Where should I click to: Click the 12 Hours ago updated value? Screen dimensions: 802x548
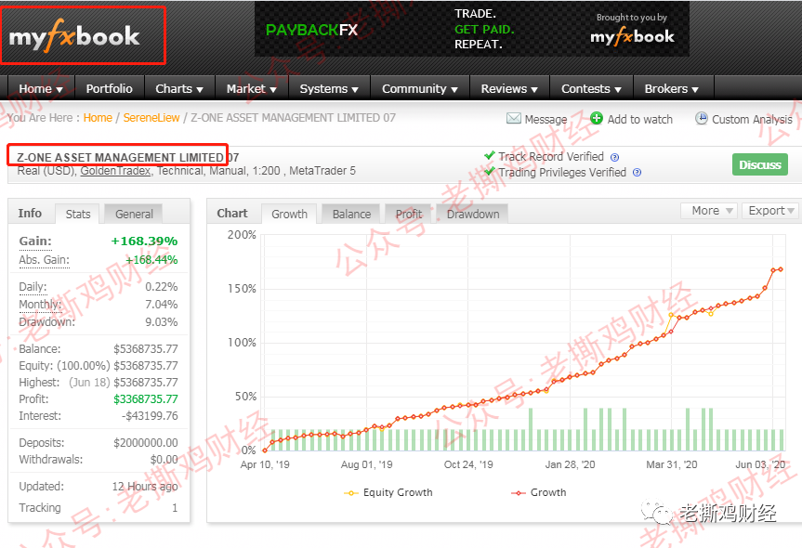click(145, 486)
